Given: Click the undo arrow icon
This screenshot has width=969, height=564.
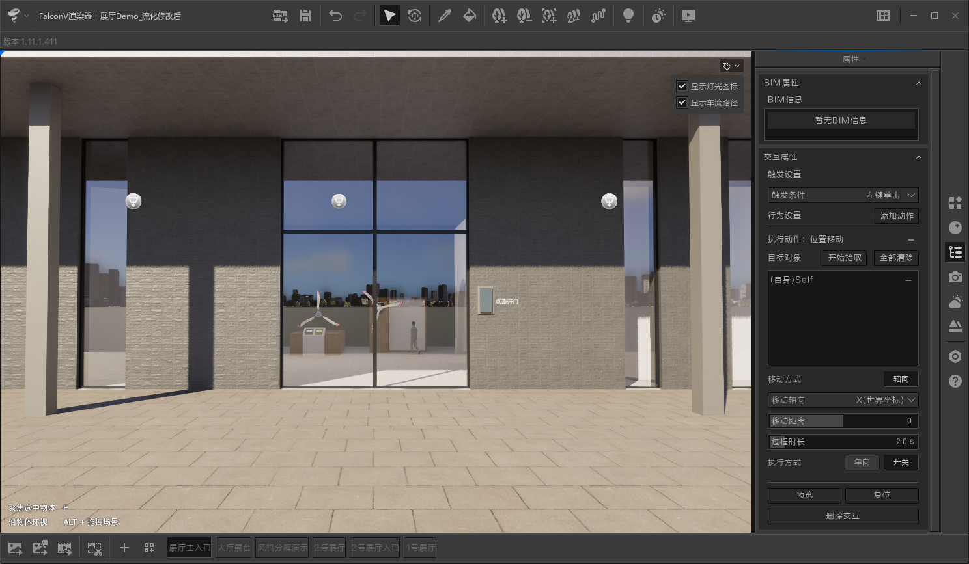Looking at the screenshot, I should point(335,16).
